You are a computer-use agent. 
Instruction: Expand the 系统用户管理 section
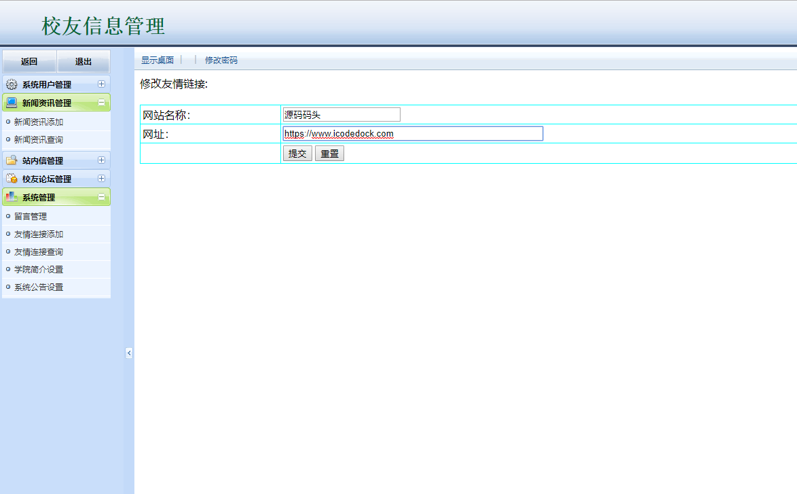pyautogui.click(x=102, y=84)
